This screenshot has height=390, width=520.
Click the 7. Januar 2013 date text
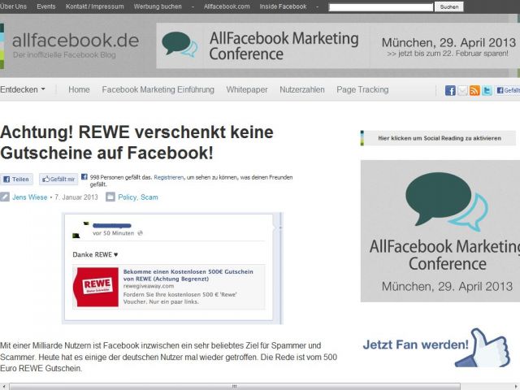pos(76,197)
